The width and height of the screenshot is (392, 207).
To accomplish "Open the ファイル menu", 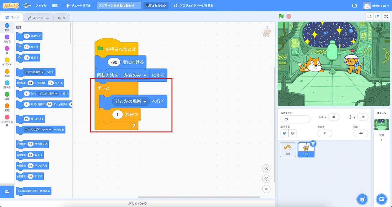I will [41, 6].
